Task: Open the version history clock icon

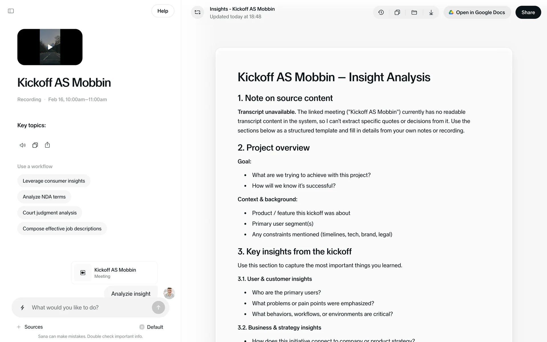Action: pyautogui.click(x=381, y=12)
